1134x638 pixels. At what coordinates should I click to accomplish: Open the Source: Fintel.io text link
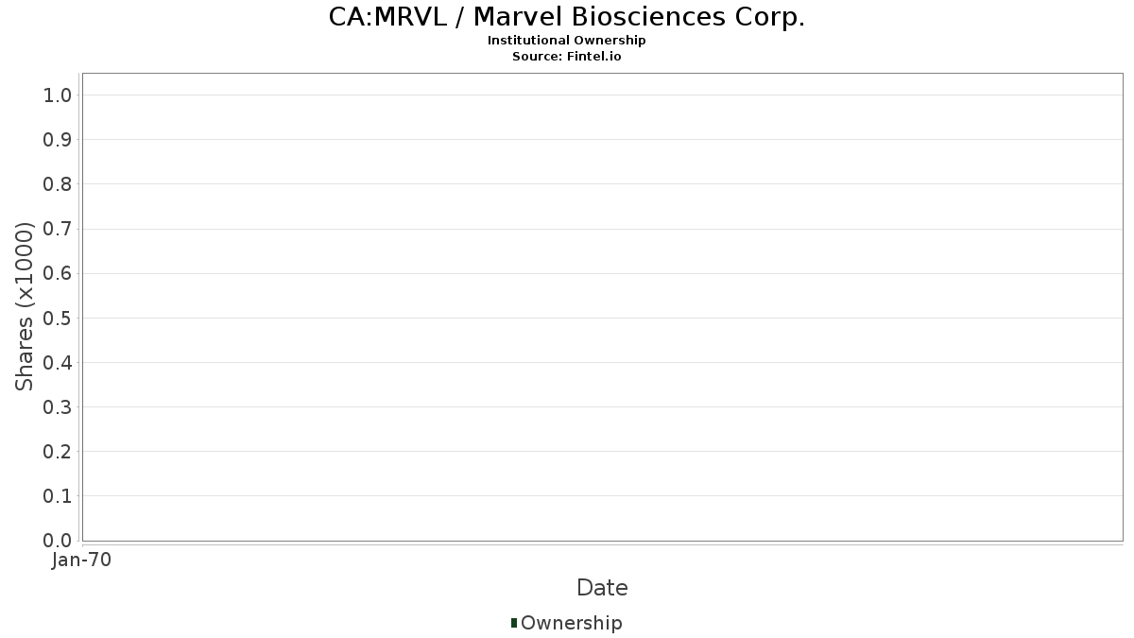(x=566, y=57)
